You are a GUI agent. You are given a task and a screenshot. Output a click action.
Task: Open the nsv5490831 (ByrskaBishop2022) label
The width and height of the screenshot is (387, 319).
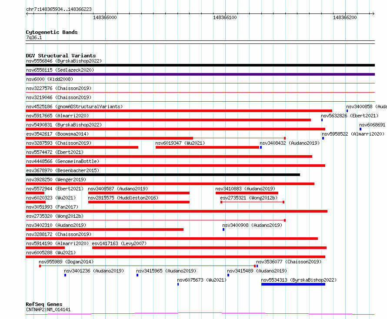(64, 125)
